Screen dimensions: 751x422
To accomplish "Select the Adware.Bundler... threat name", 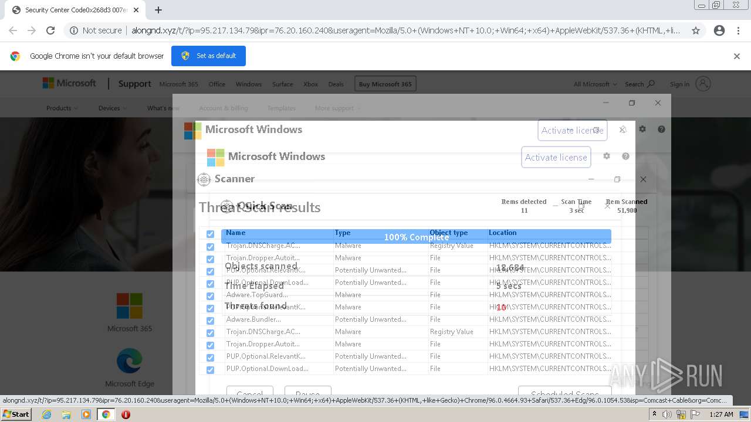I will tap(253, 319).
